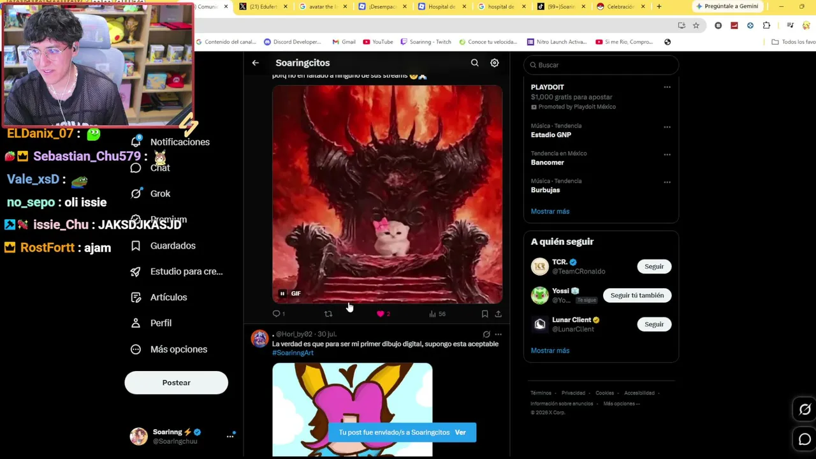Open Accesibilidad footer link
The height and width of the screenshot is (459, 816).
tap(639, 393)
